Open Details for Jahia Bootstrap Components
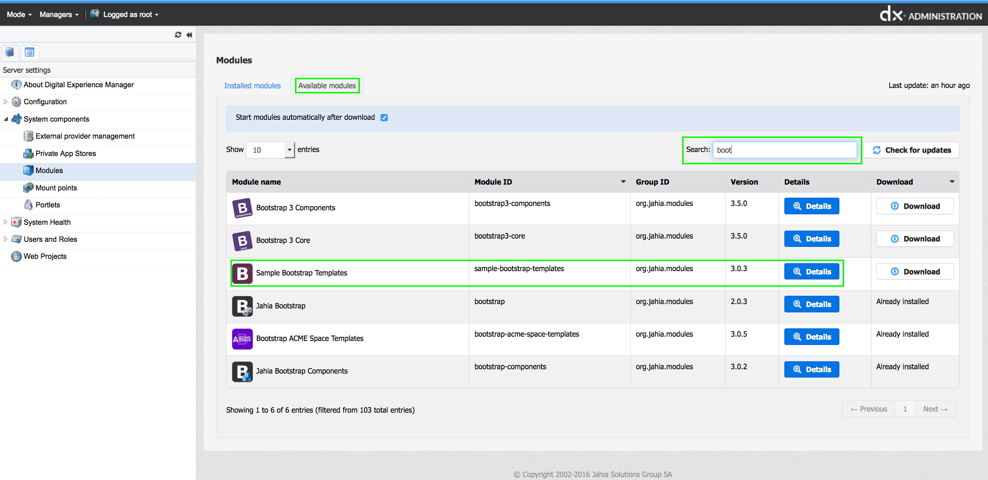Screen dimensions: 988x480 (811, 369)
